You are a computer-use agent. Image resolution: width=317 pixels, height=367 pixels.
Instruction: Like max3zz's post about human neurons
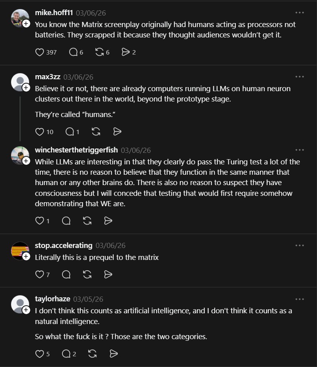(40, 132)
